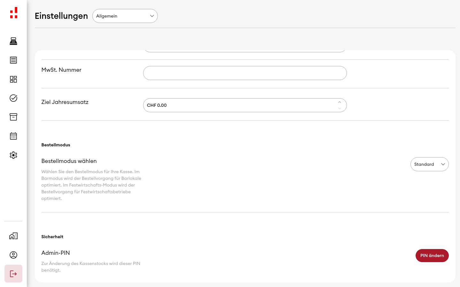Open the checkmark circle icon

(x=13, y=98)
